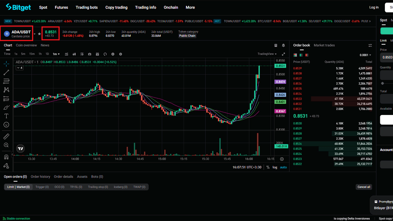Select the brush drawing tool
Image resolution: width=393 pixels, height=221 pixels.
(x=6, y=107)
